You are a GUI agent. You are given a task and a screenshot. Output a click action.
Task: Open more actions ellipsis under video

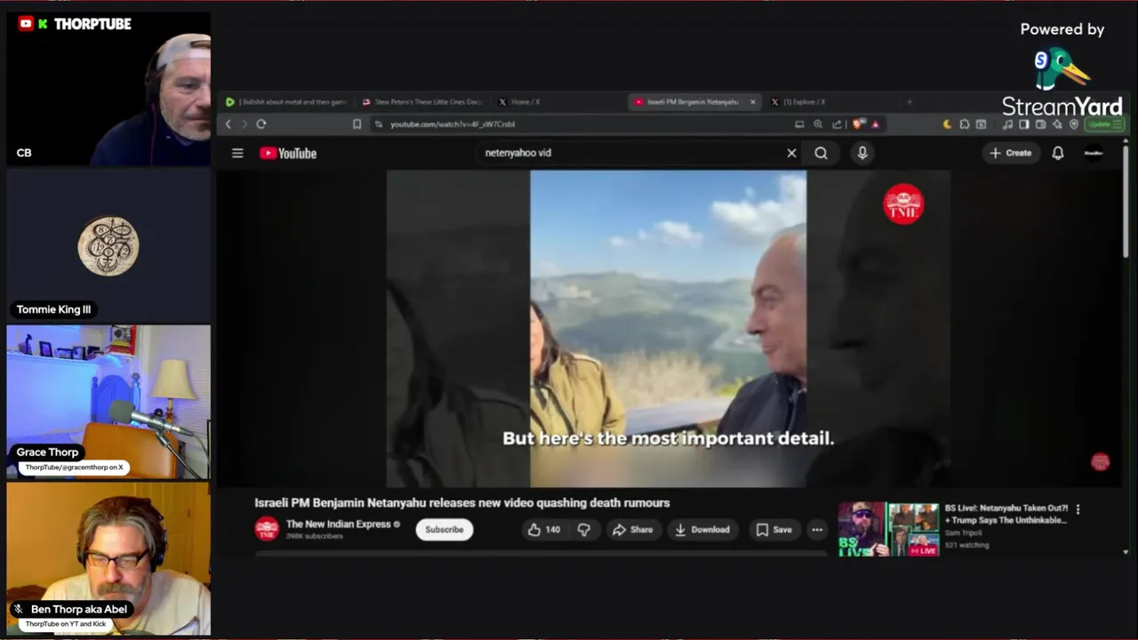coord(817,530)
